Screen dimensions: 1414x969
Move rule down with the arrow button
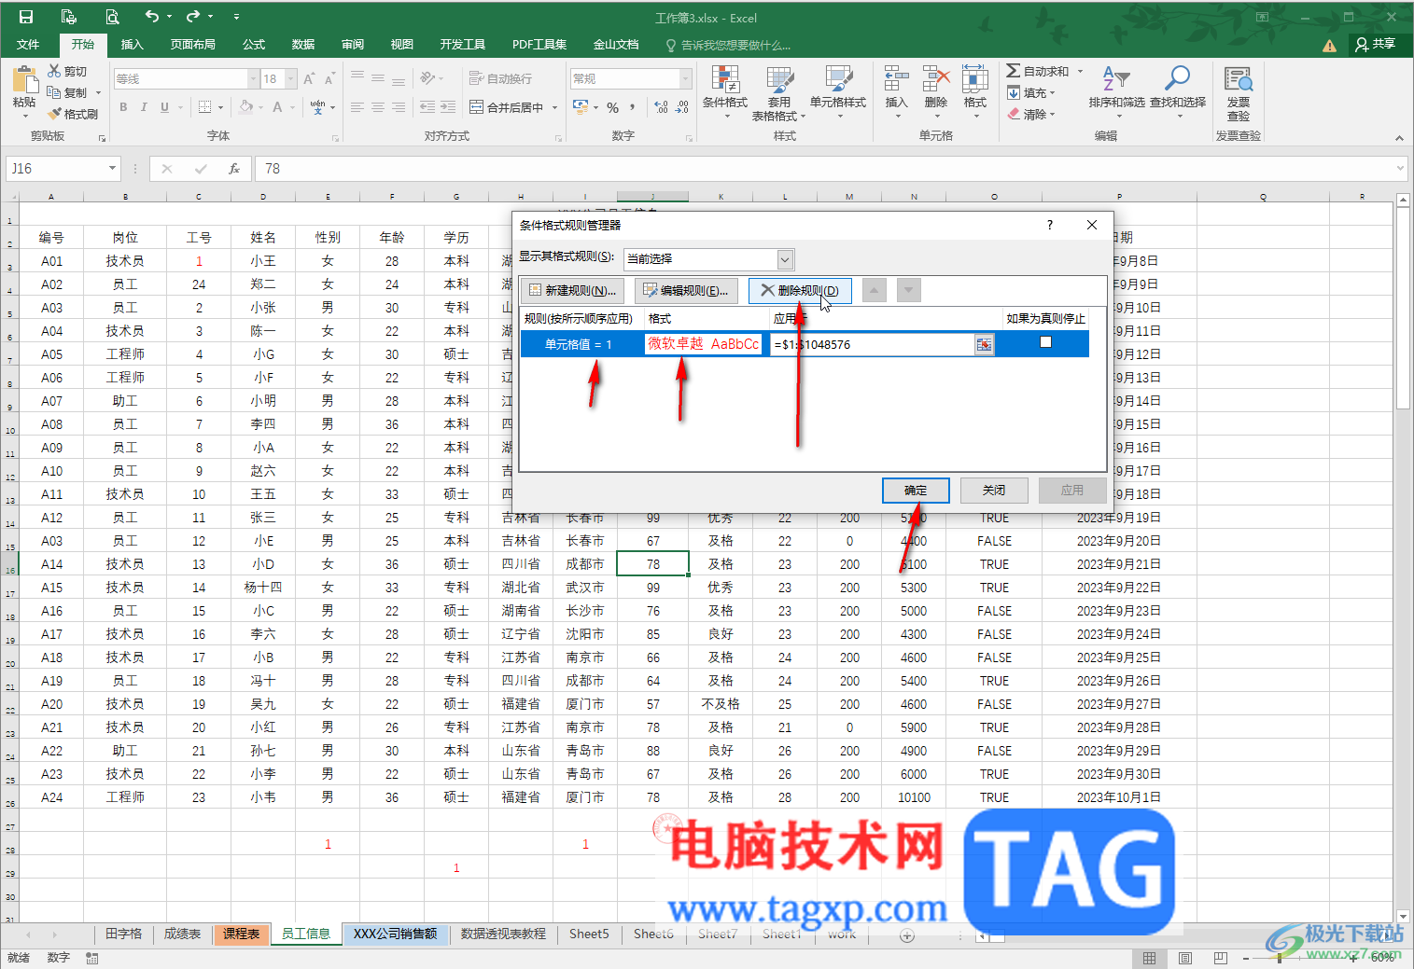click(909, 290)
